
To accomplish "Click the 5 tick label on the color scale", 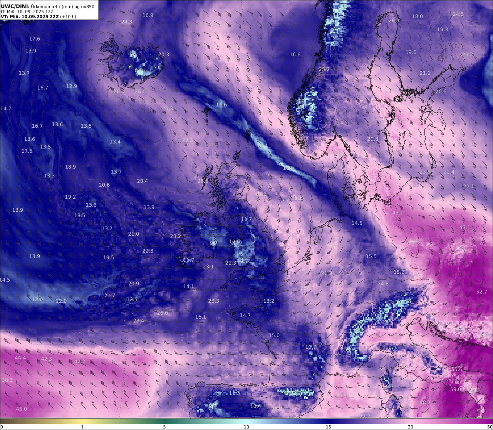I will (164, 427).
